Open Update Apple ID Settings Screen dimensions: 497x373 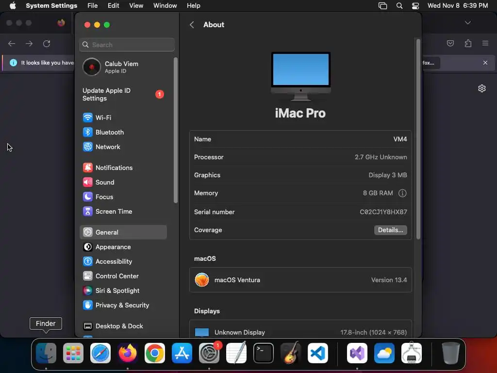point(124,95)
